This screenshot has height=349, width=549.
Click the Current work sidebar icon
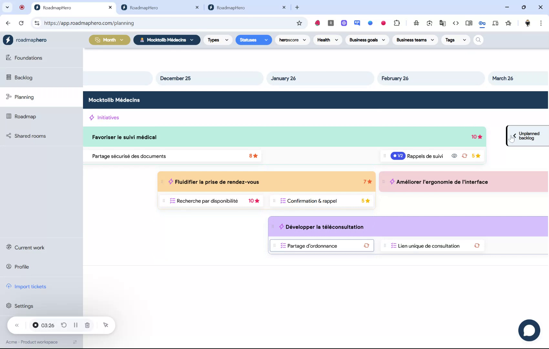(8, 247)
